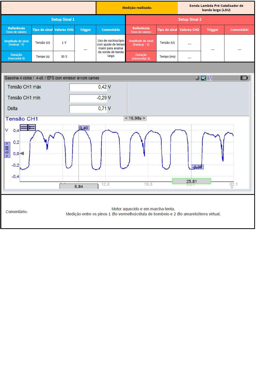Click the Medição realizada yellow header cell
The image size is (256, 365).
point(137,8)
